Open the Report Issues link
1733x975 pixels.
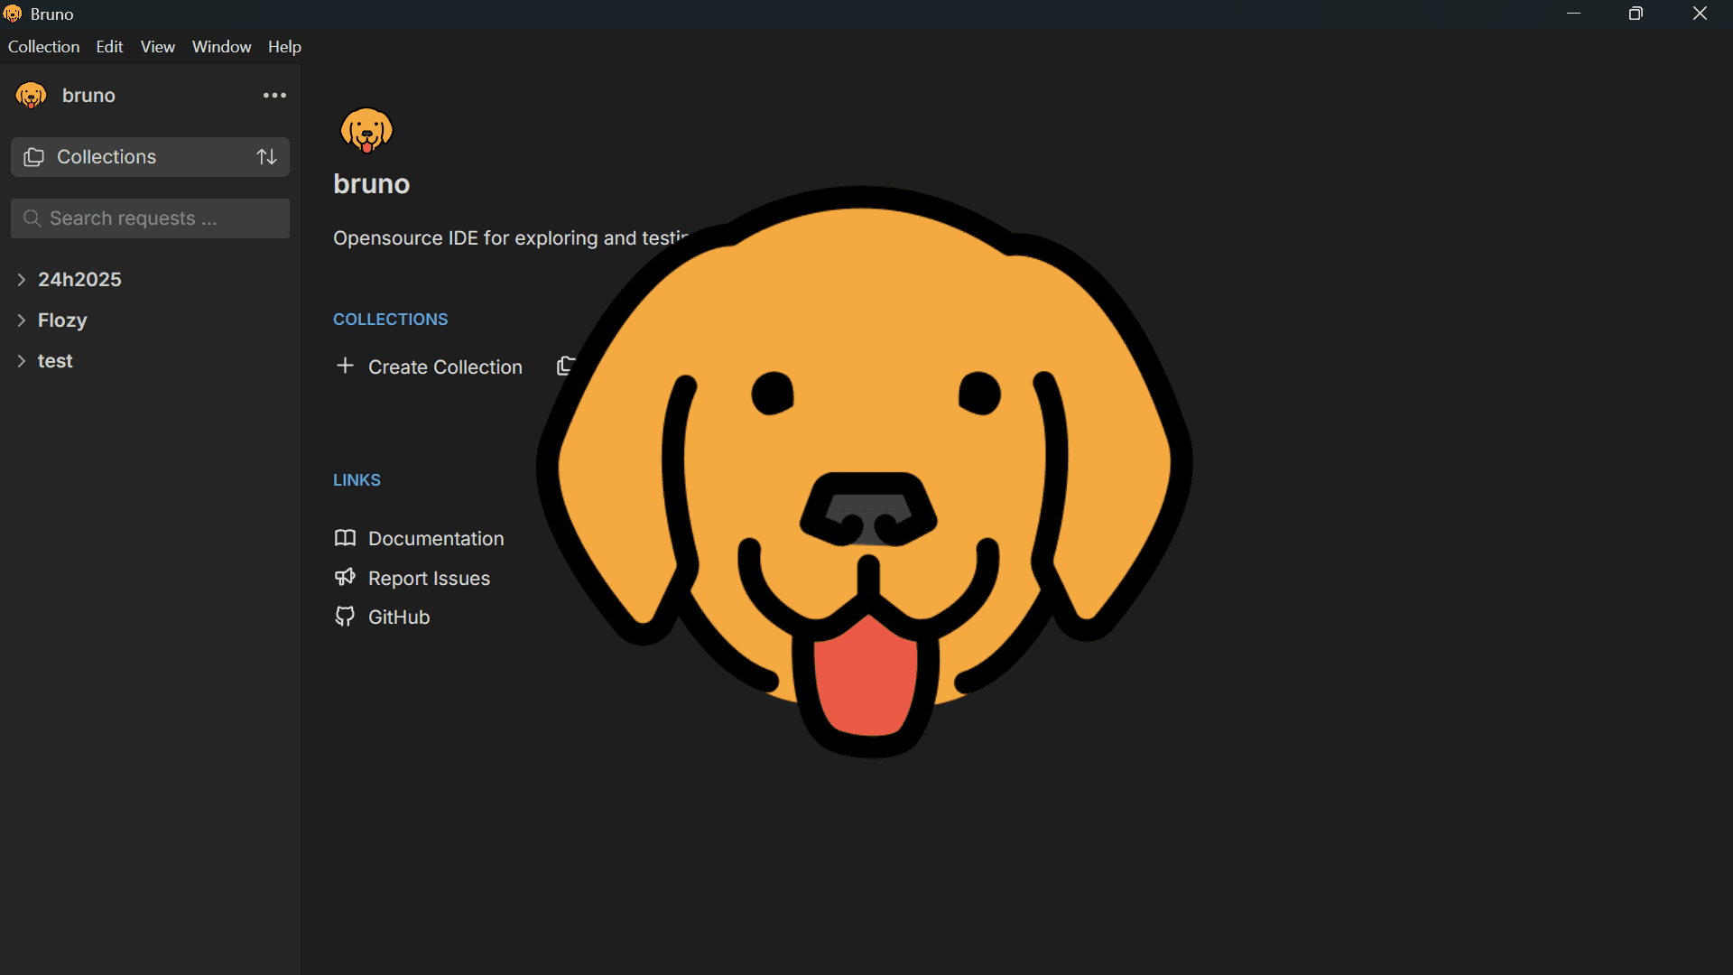click(x=429, y=579)
